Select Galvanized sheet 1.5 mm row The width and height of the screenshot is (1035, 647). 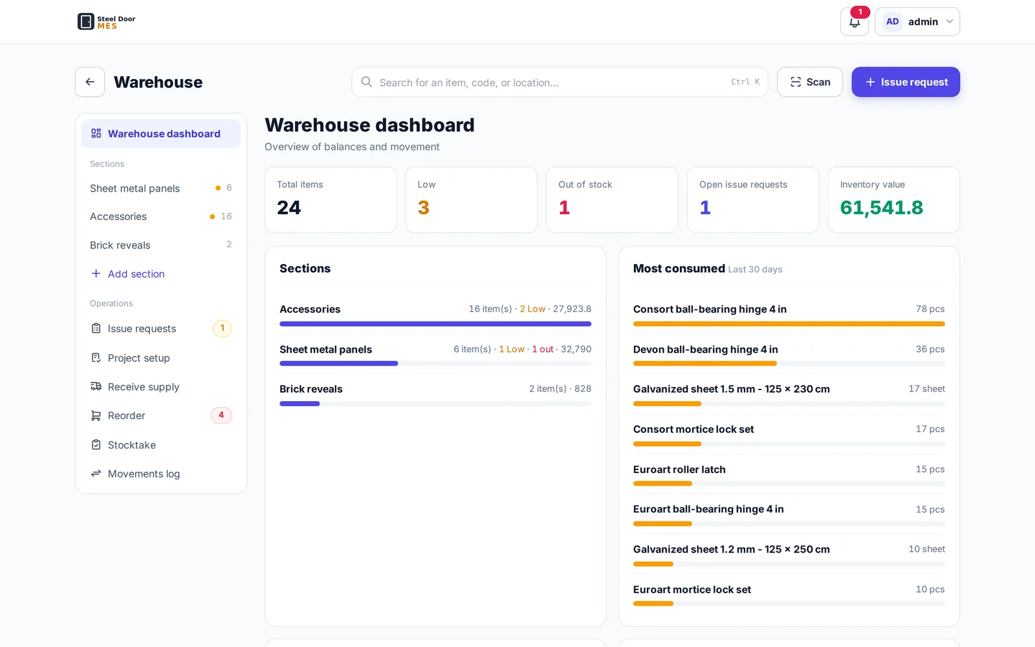pyautogui.click(x=789, y=393)
